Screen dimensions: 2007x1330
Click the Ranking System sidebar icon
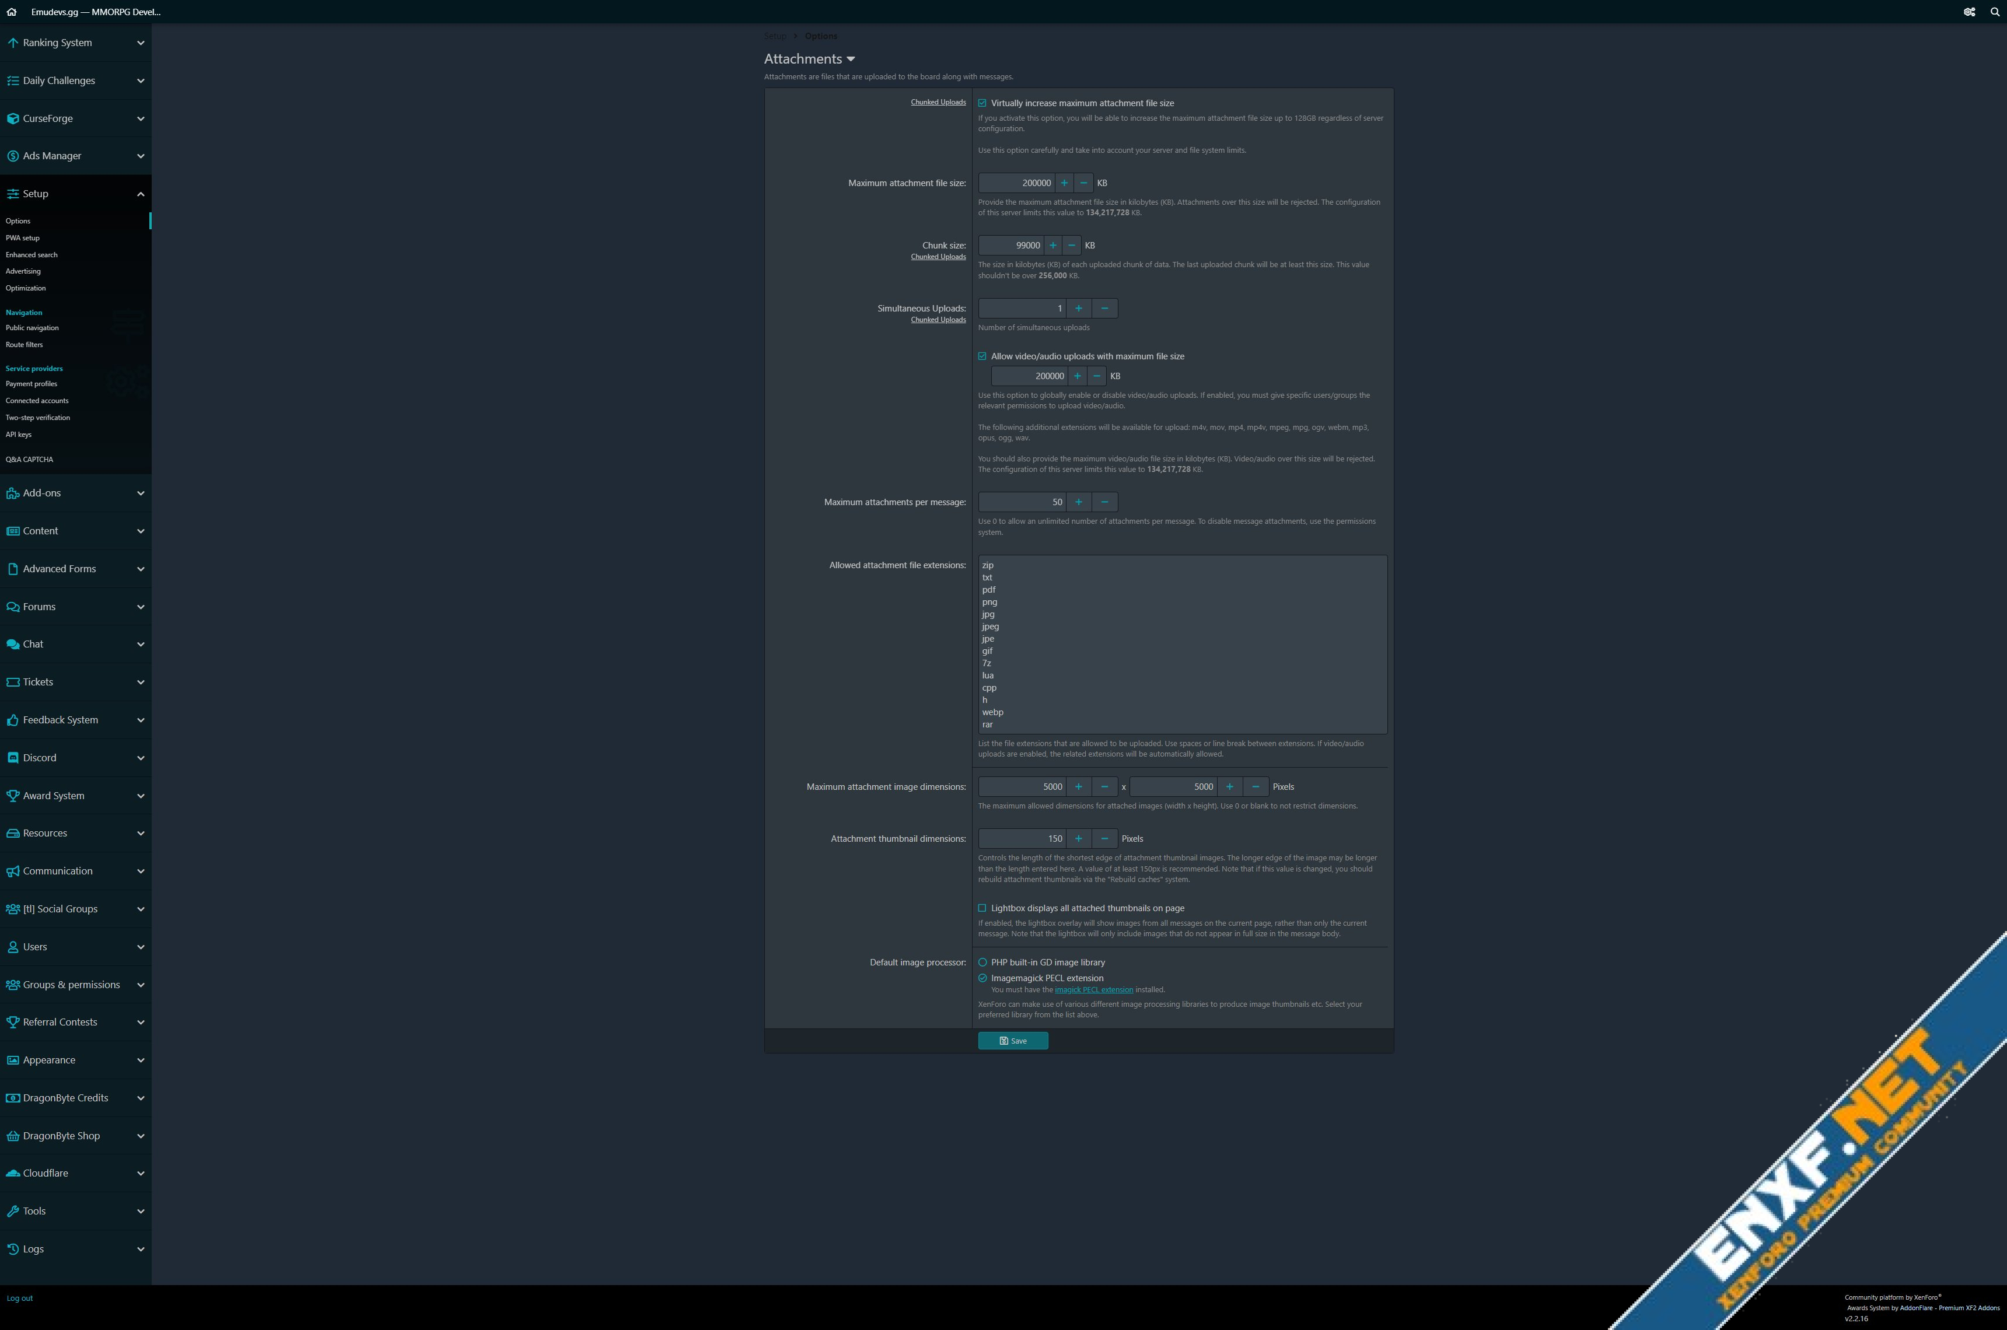tap(11, 41)
